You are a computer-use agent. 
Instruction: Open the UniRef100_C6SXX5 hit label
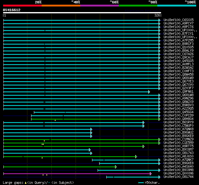(178, 20)
